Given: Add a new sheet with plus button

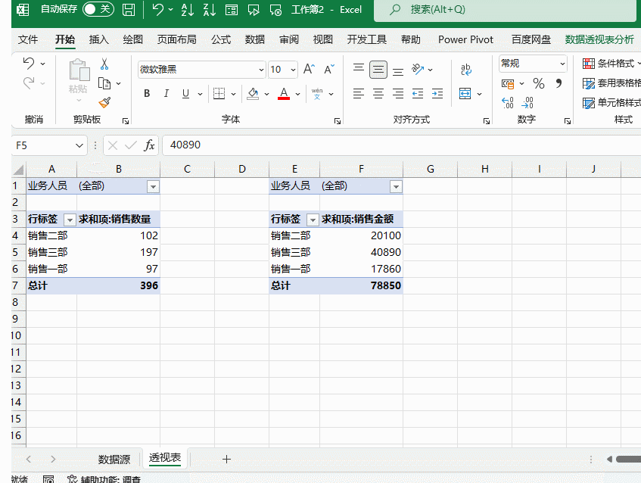Looking at the screenshot, I should (x=226, y=459).
